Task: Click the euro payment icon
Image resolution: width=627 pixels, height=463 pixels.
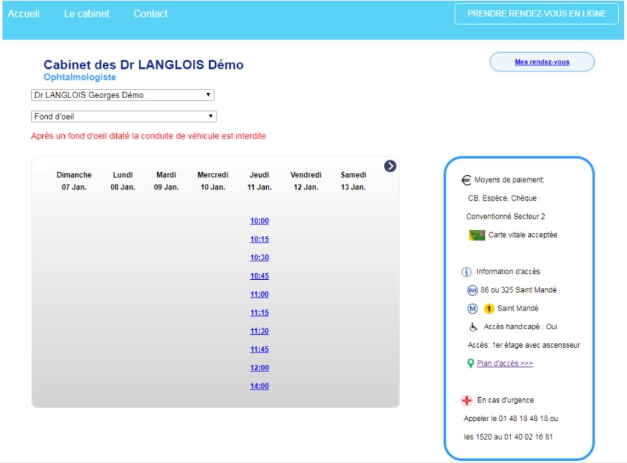Action: (x=466, y=180)
